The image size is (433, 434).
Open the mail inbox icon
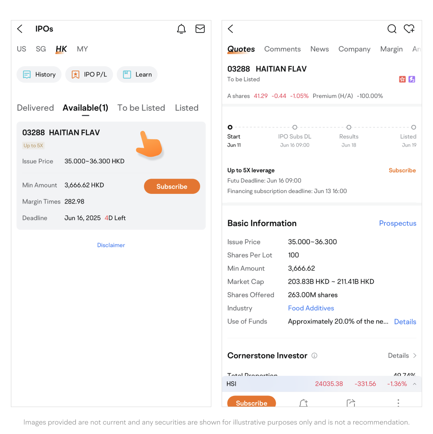[200, 29]
